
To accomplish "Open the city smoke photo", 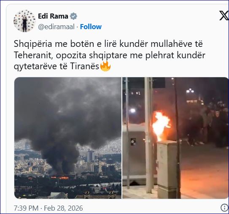I will pos(68,138).
